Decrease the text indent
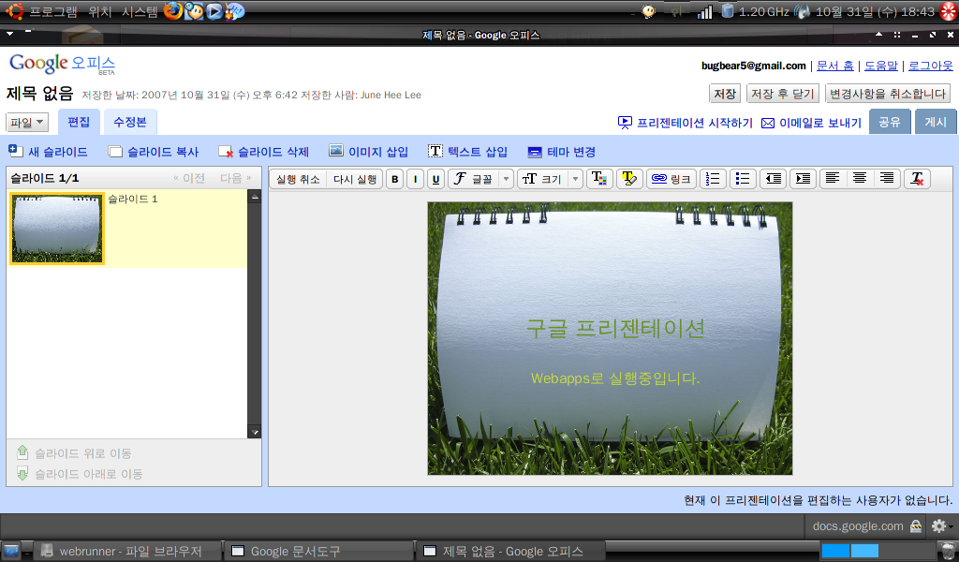 [x=773, y=179]
